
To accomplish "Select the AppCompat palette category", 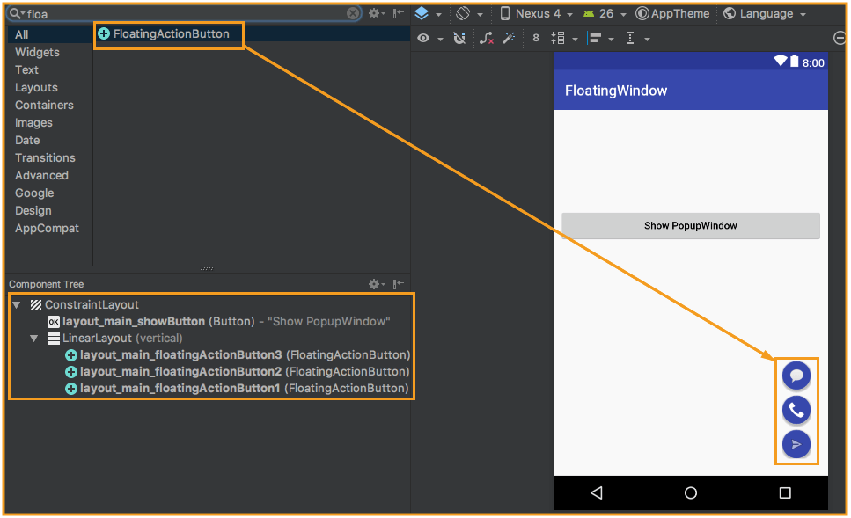I will (x=47, y=229).
